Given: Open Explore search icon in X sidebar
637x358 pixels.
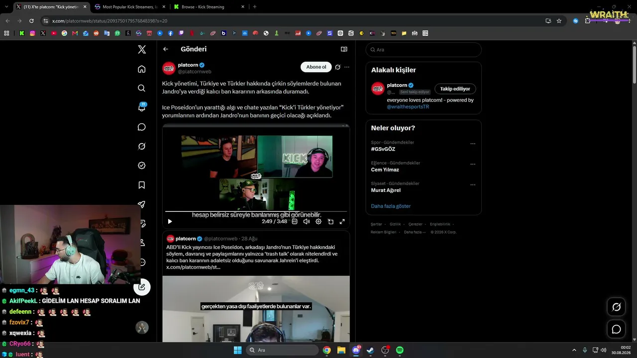Looking at the screenshot, I should click(x=142, y=88).
